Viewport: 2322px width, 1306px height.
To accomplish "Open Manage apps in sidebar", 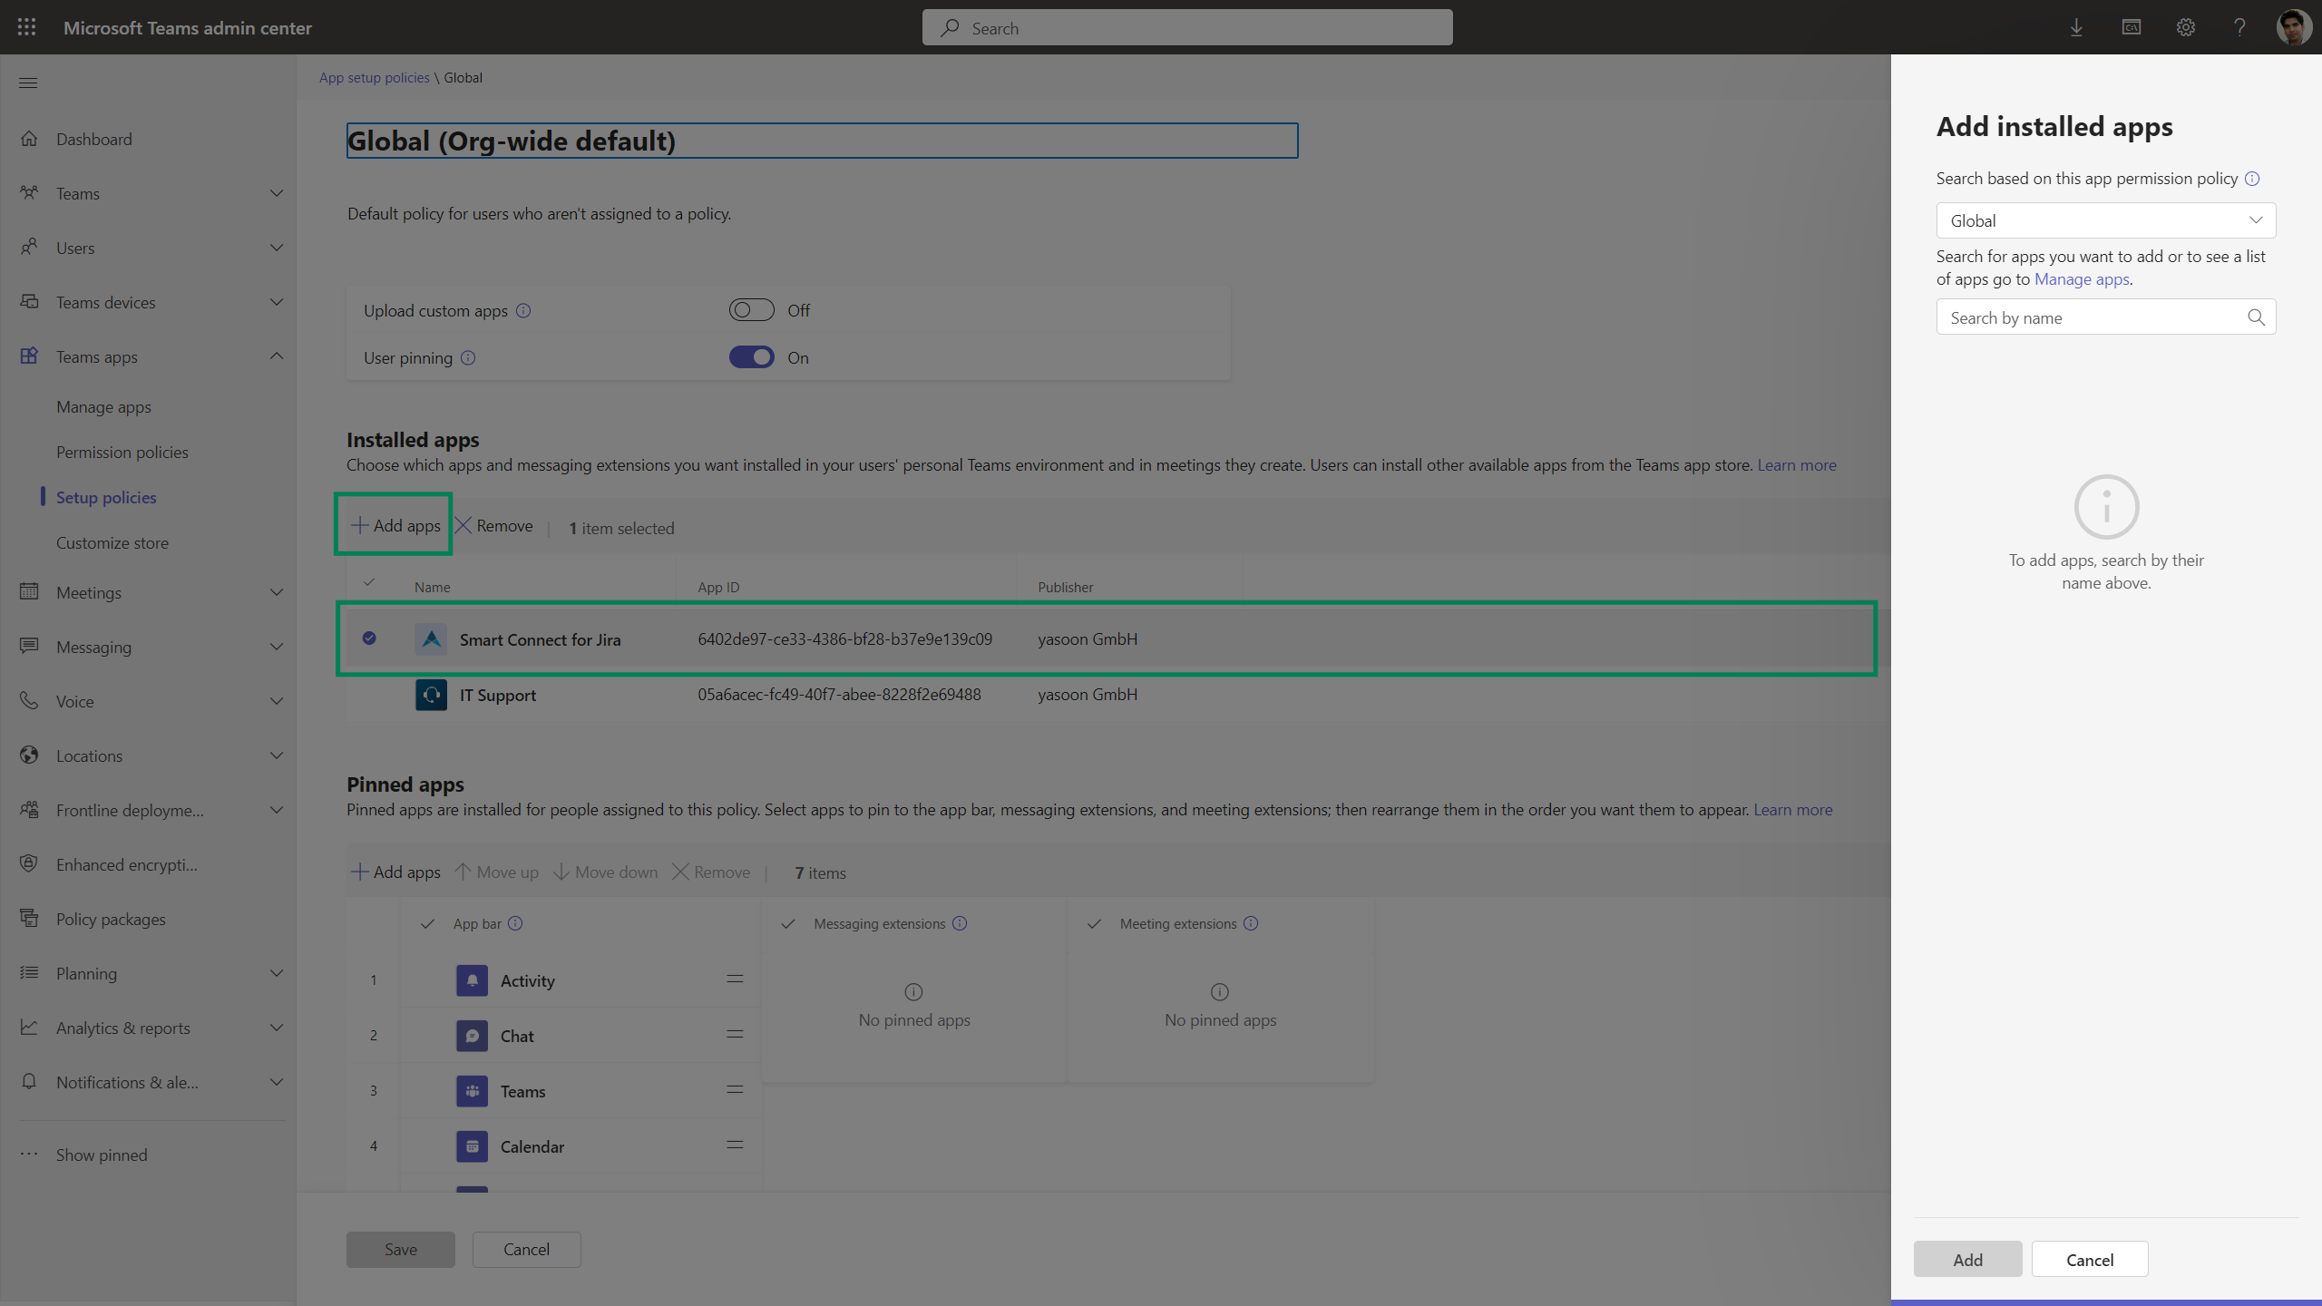I will [103, 406].
